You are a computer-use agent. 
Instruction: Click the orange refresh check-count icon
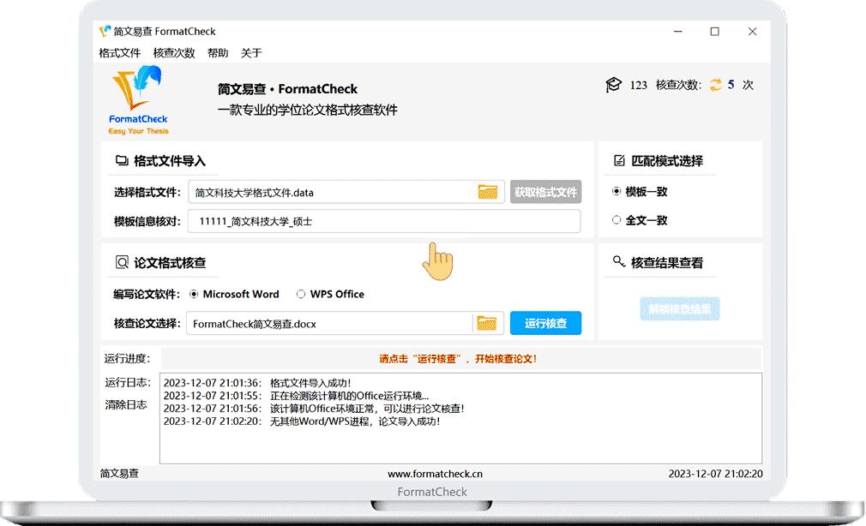(x=715, y=85)
